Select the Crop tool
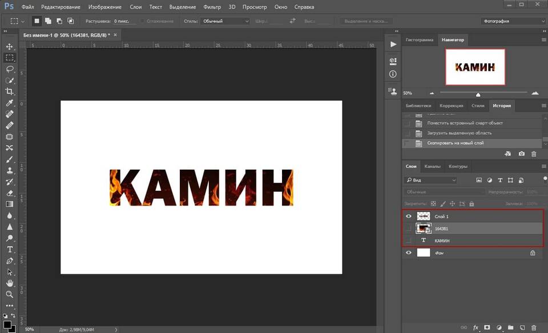Viewport: 548px width, 333px height. click(10, 91)
